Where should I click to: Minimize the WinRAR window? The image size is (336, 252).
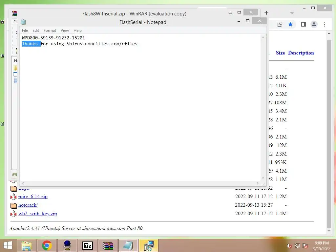[x=230, y=13]
